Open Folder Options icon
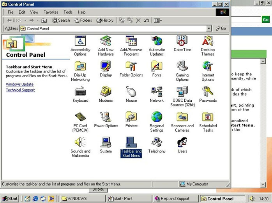Viewport: 272px width, 203px height. point(131,66)
